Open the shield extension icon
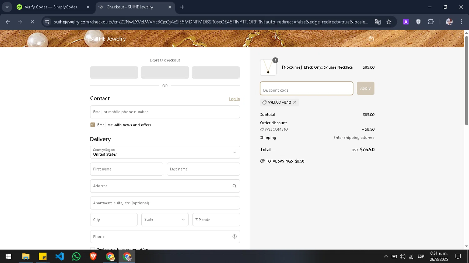The height and width of the screenshot is (263, 469). click(418, 22)
